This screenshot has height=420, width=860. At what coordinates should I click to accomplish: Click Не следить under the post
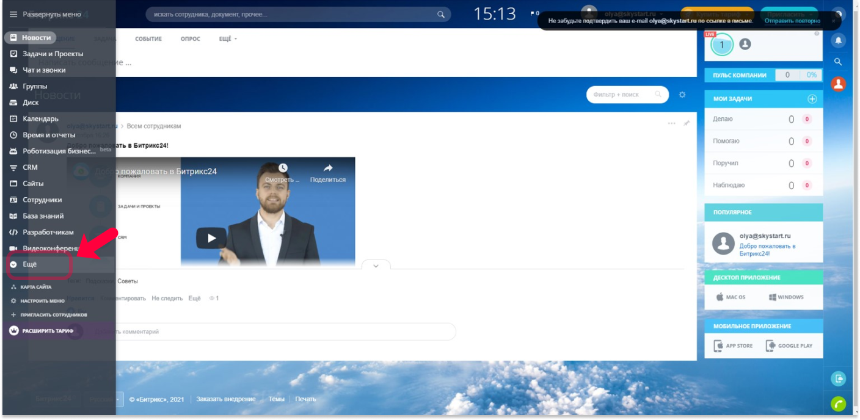coord(167,299)
